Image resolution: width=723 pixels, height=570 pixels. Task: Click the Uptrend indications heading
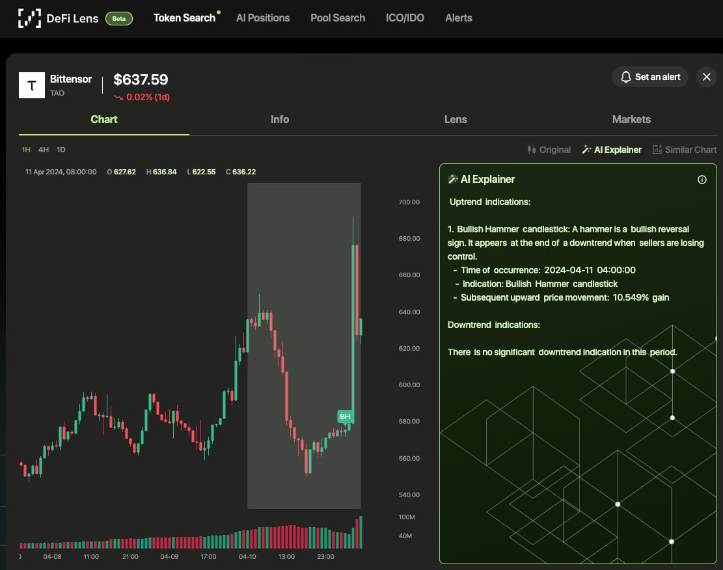(489, 202)
